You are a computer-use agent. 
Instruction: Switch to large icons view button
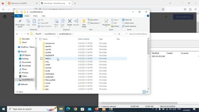(147, 92)
